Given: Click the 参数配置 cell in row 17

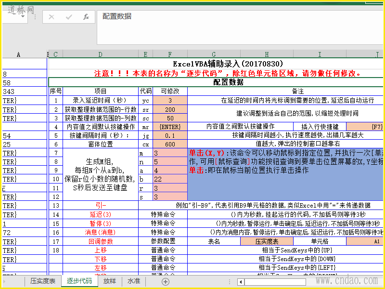Looking at the screenshot, I should point(163,242).
